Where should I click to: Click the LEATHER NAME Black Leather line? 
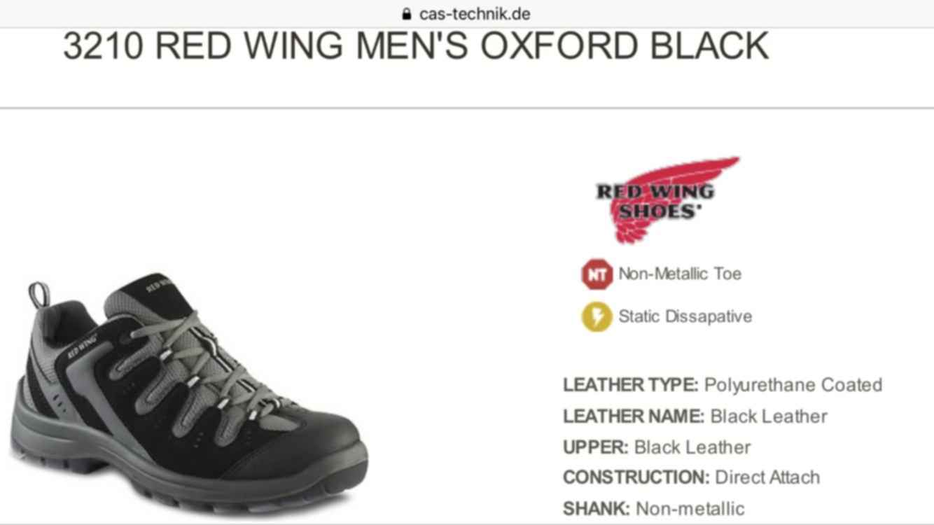tap(695, 416)
